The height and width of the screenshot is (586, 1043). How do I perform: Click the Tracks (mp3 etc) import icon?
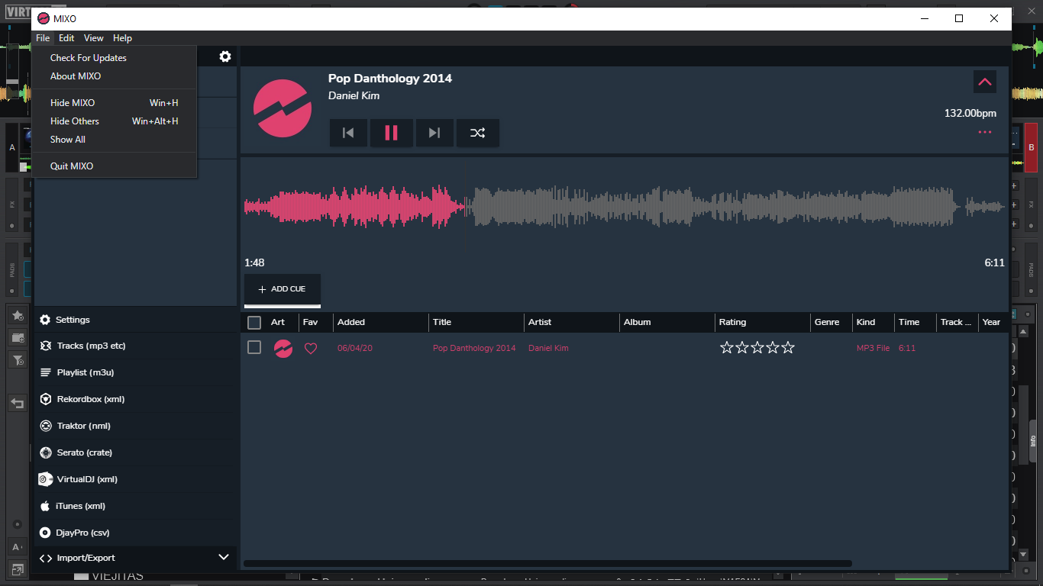[46, 346]
